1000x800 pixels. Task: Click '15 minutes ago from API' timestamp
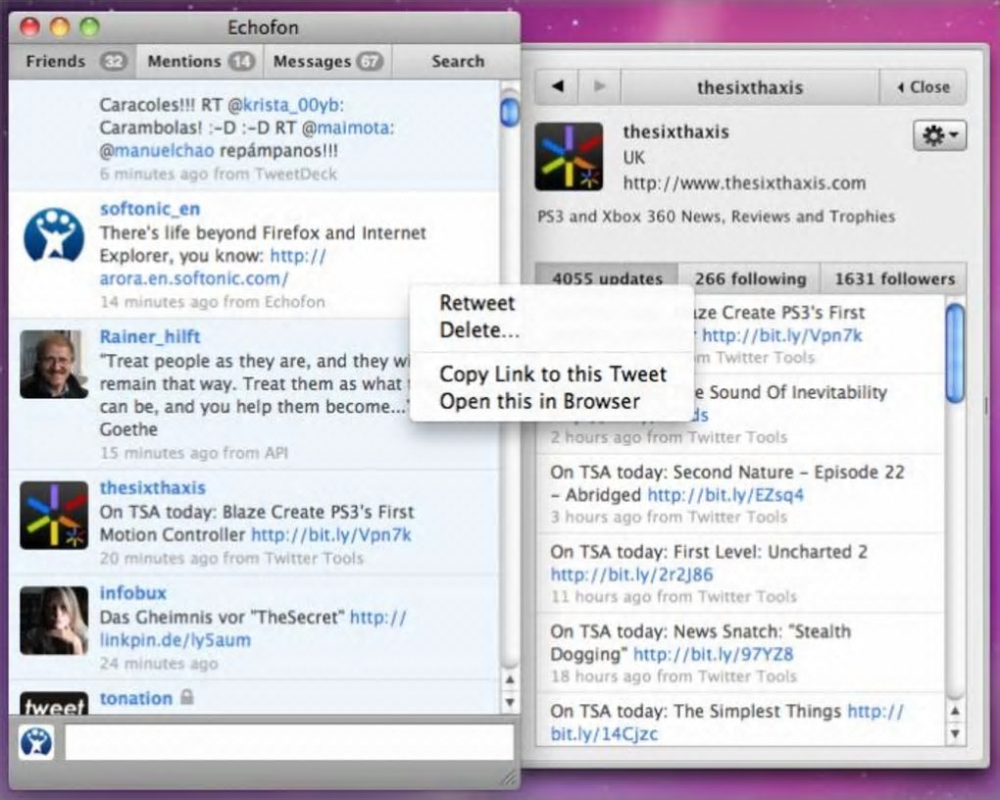pos(194,452)
